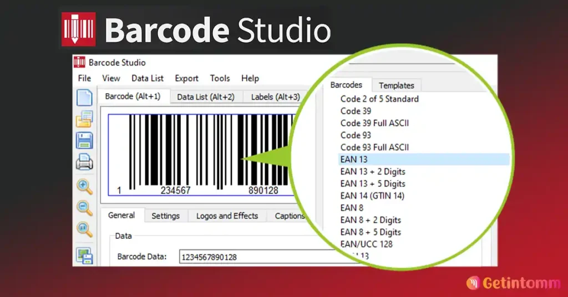
Task: Switch to the Barcodes list tab
Action: pyautogui.click(x=346, y=85)
